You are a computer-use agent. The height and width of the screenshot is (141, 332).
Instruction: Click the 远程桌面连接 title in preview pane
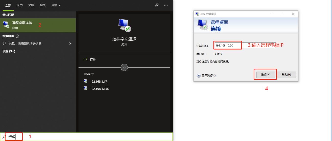124,39
